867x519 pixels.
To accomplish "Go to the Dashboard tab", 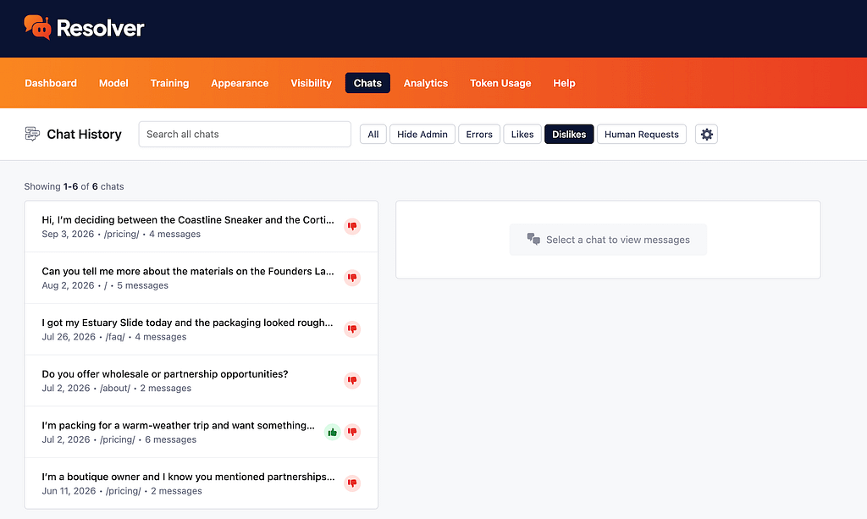I will [51, 83].
